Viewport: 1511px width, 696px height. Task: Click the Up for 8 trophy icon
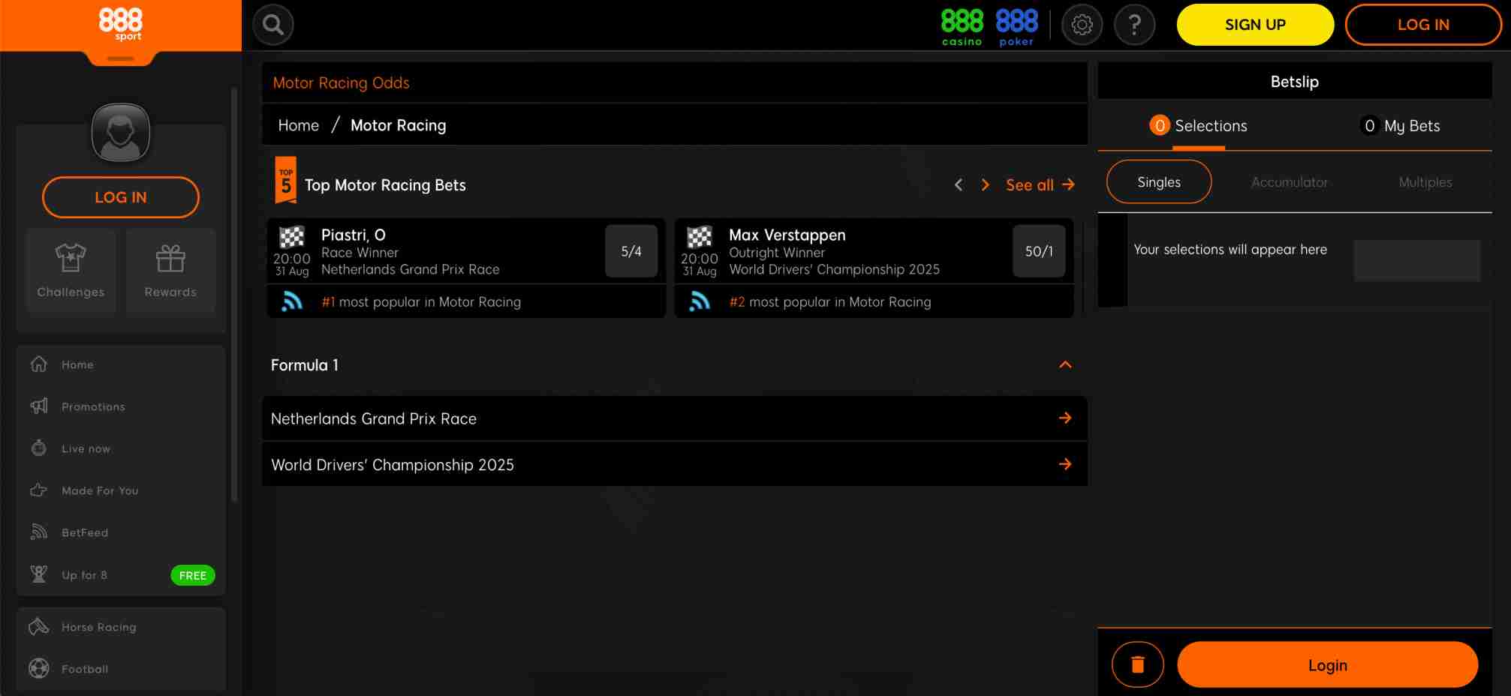click(x=39, y=574)
